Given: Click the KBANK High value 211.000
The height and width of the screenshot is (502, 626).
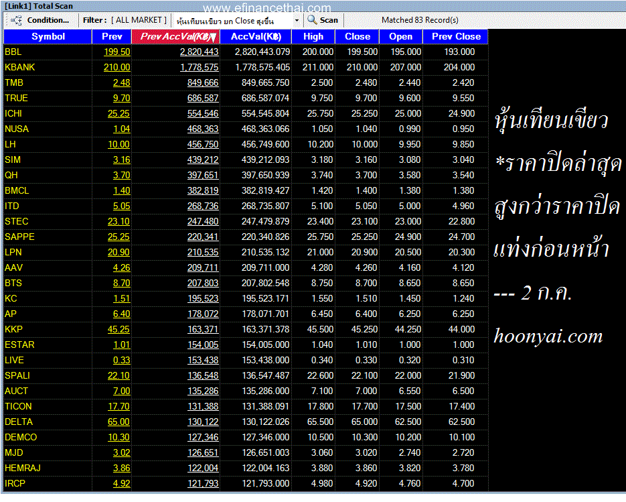Looking at the screenshot, I should coord(318,67).
